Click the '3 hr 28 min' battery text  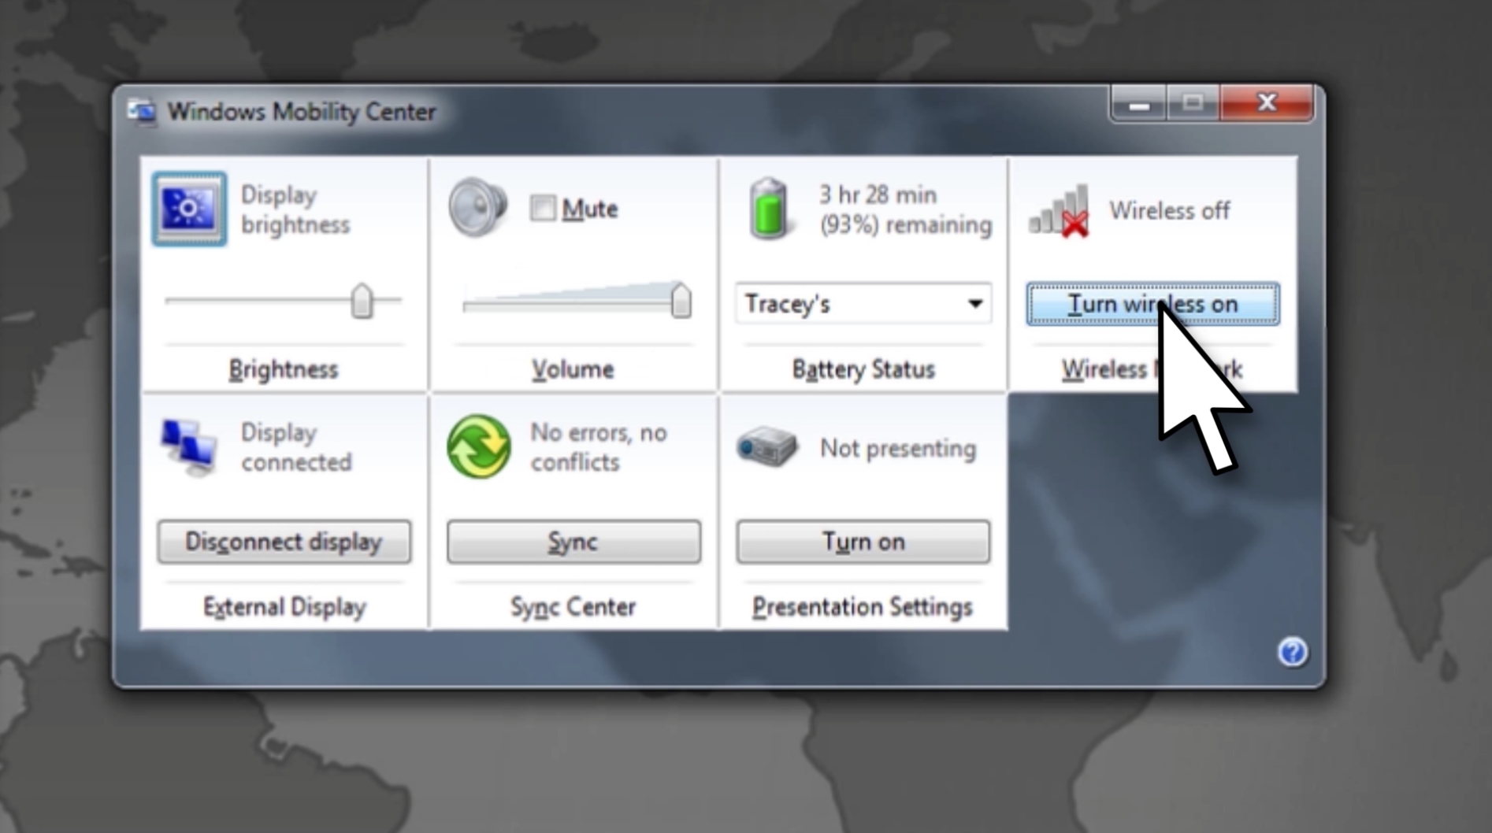(878, 194)
